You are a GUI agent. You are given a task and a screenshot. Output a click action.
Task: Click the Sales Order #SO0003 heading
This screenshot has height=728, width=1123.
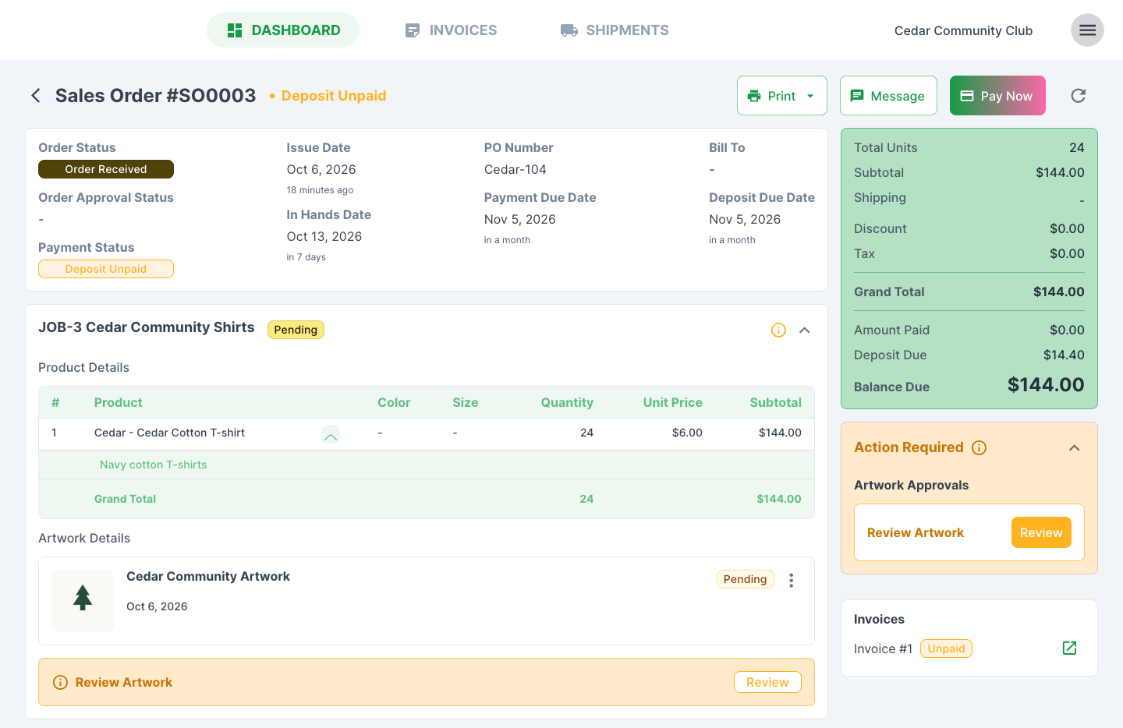[x=156, y=96]
